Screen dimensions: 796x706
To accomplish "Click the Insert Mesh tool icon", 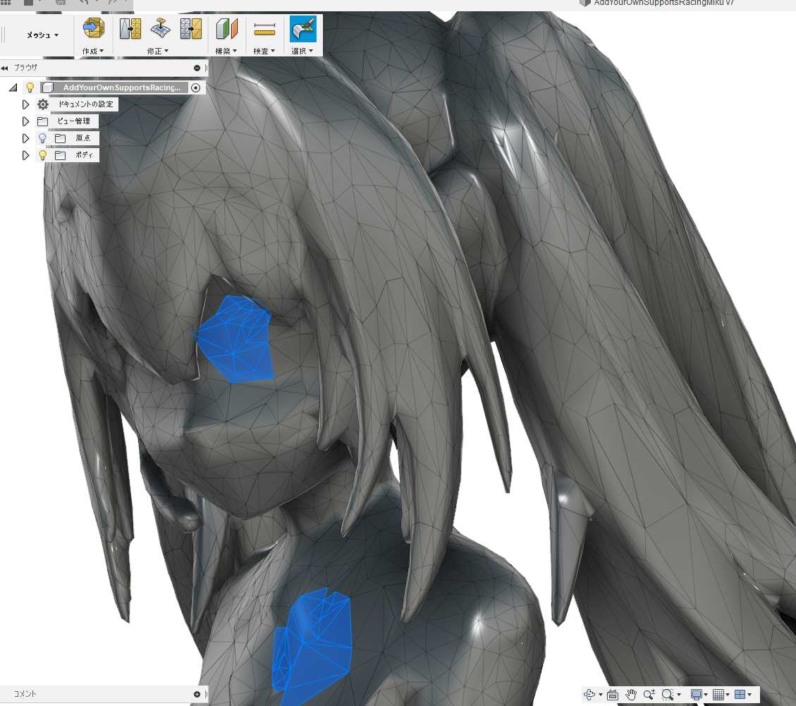I will click(93, 28).
